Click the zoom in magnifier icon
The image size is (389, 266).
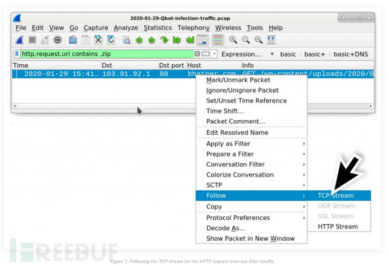tap(233, 40)
